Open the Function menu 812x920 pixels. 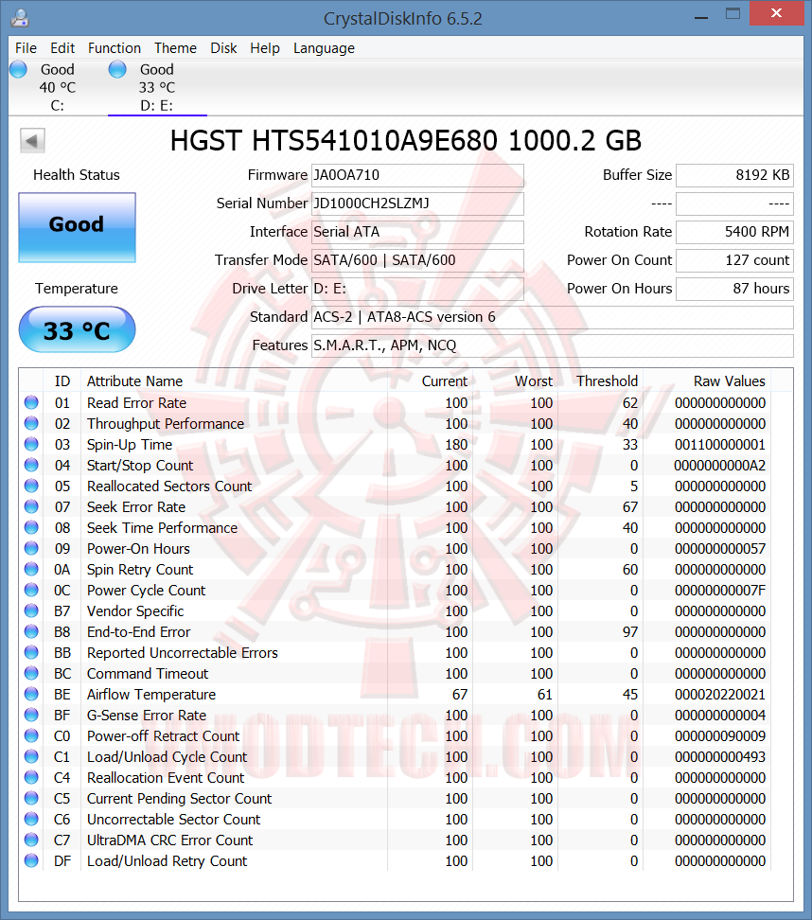115,48
